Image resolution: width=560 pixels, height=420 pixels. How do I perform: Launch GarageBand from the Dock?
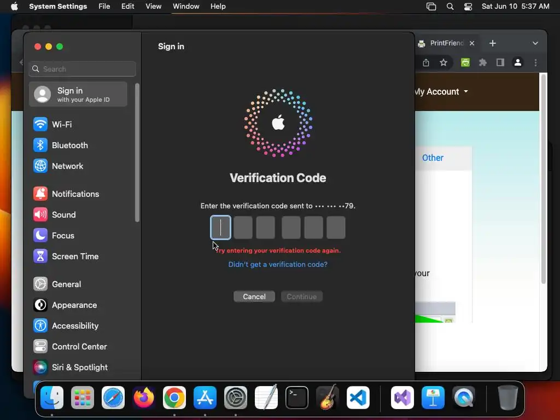click(x=327, y=398)
